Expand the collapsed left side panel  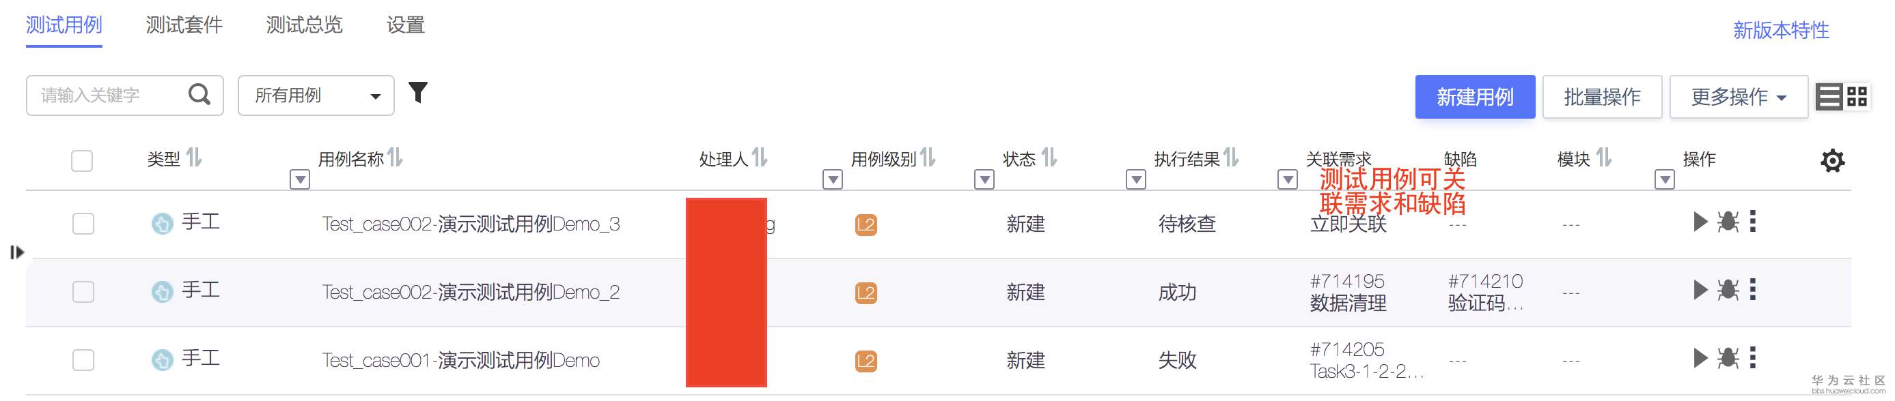[17, 252]
